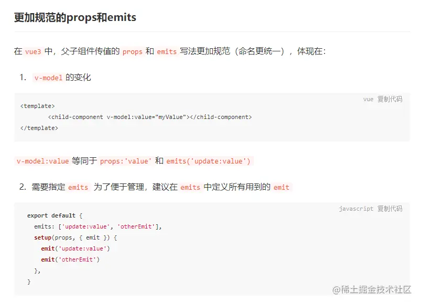The image size is (421, 304).
Task: Click the 更加规范的props和emits heading
Action: coord(75,17)
